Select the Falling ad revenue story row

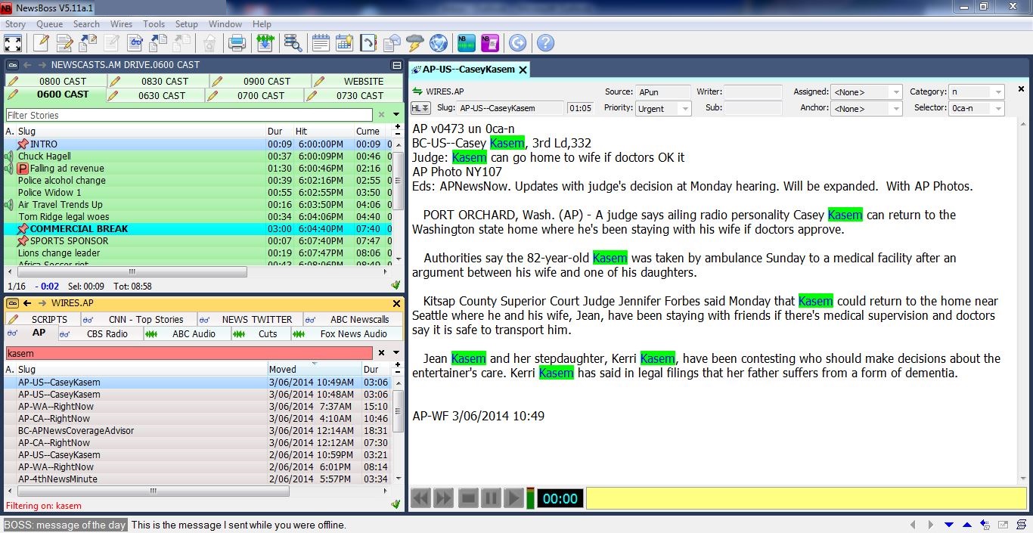[198, 168]
